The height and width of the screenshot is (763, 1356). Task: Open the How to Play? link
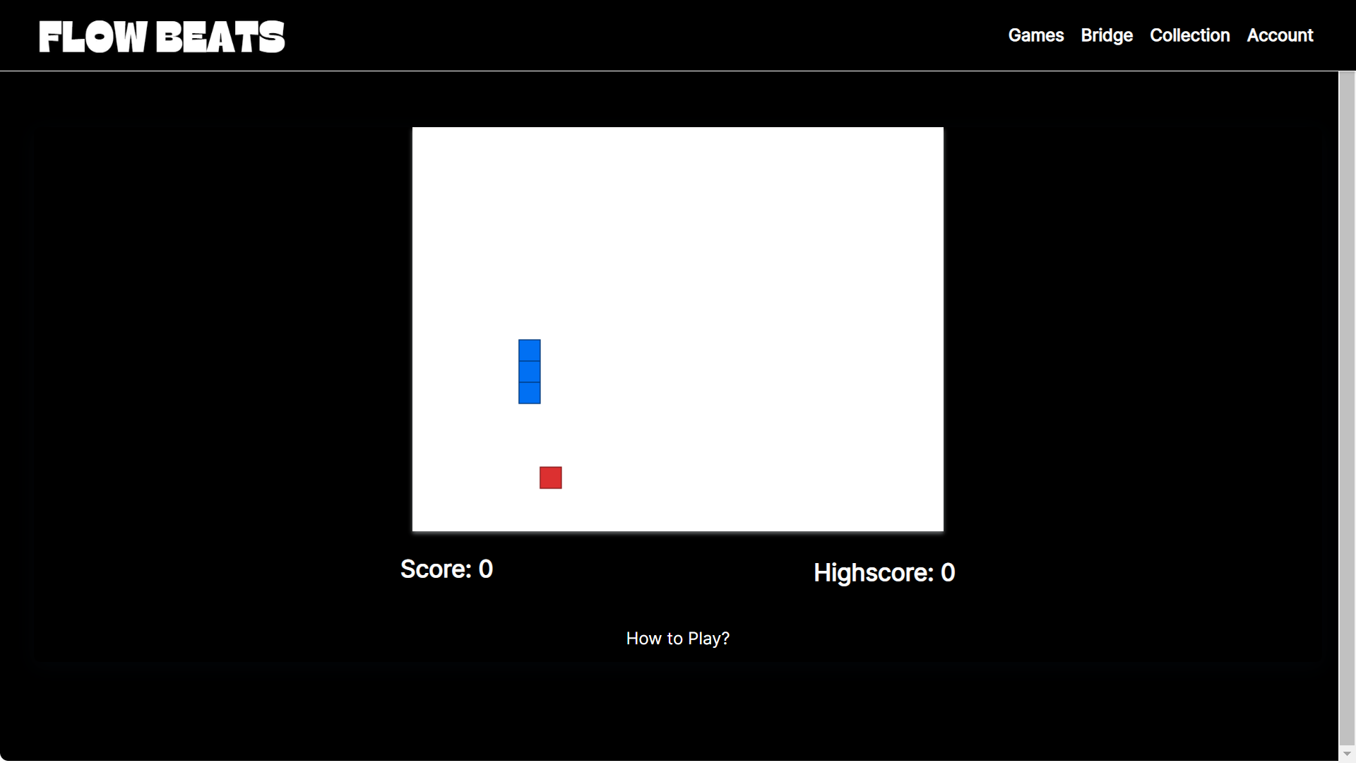pyautogui.click(x=677, y=639)
